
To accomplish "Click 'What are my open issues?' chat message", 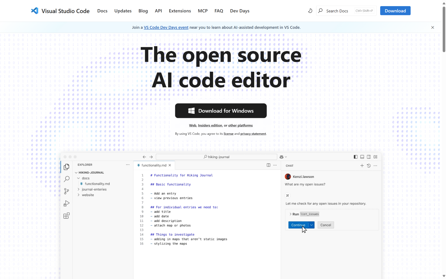I will [x=305, y=184].
